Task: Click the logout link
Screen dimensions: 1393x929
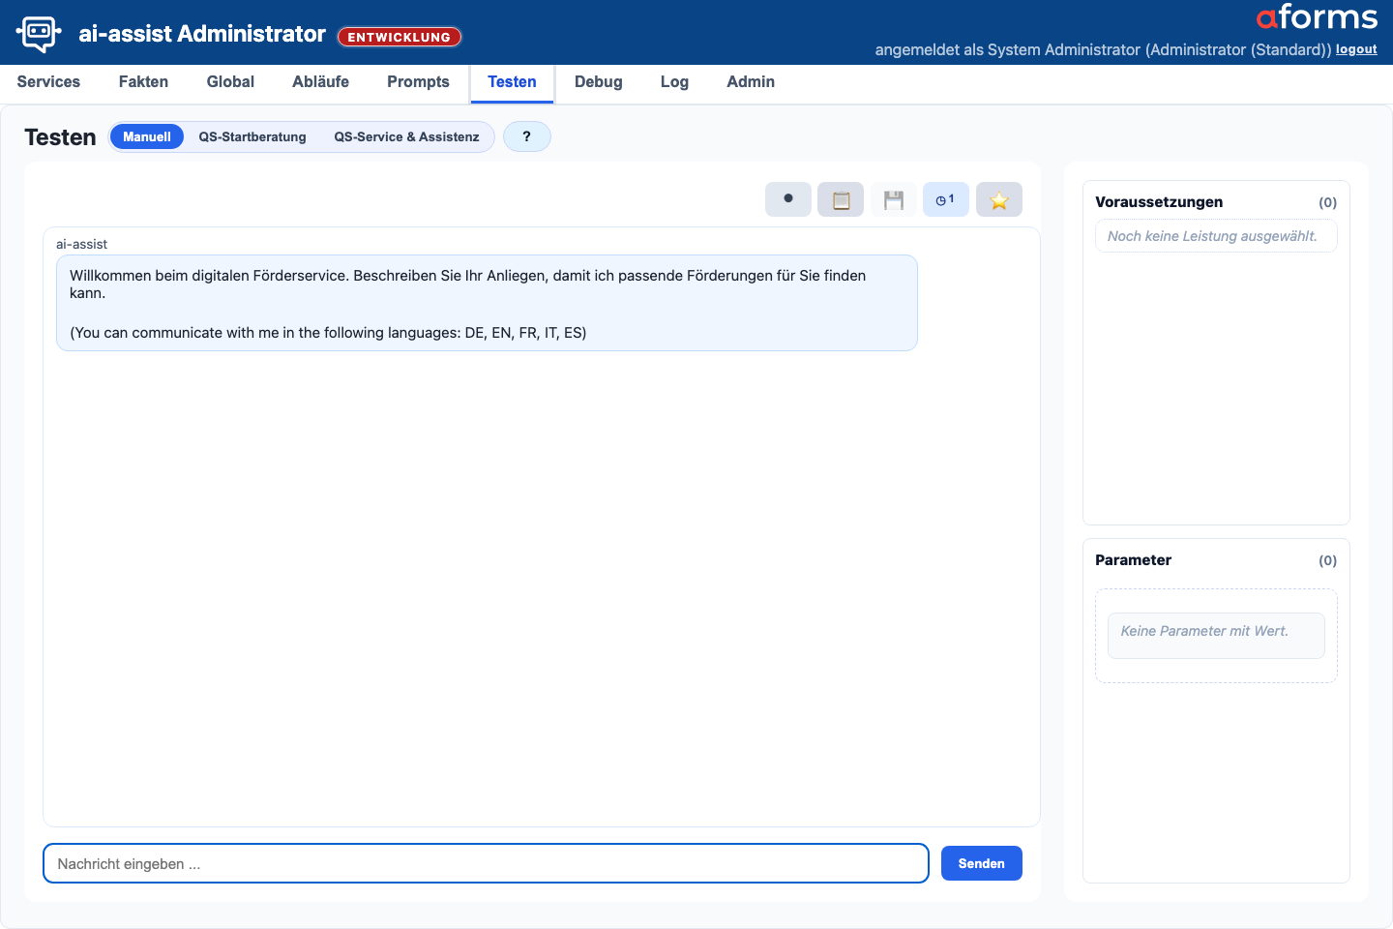Action: [1356, 49]
